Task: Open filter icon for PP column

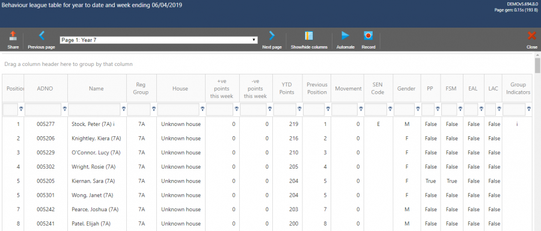Action: click(438, 109)
